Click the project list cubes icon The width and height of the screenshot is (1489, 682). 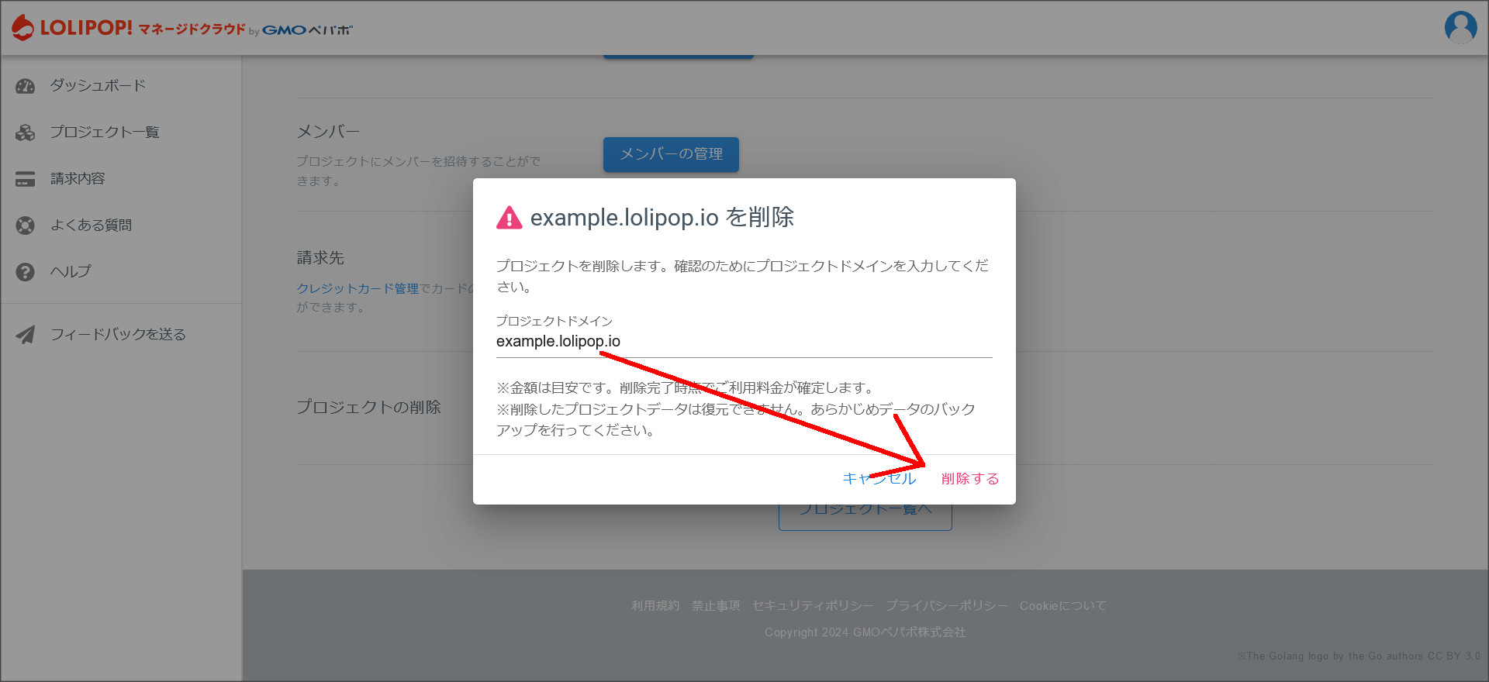tap(26, 133)
